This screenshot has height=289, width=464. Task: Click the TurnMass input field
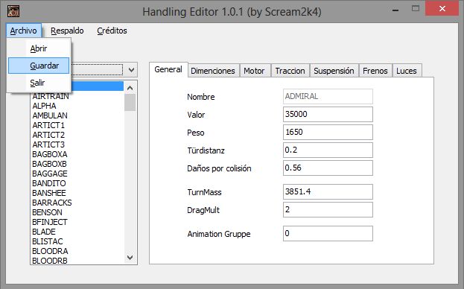pos(328,191)
